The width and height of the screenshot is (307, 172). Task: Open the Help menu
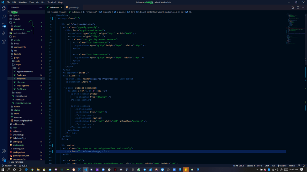point(60,2)
